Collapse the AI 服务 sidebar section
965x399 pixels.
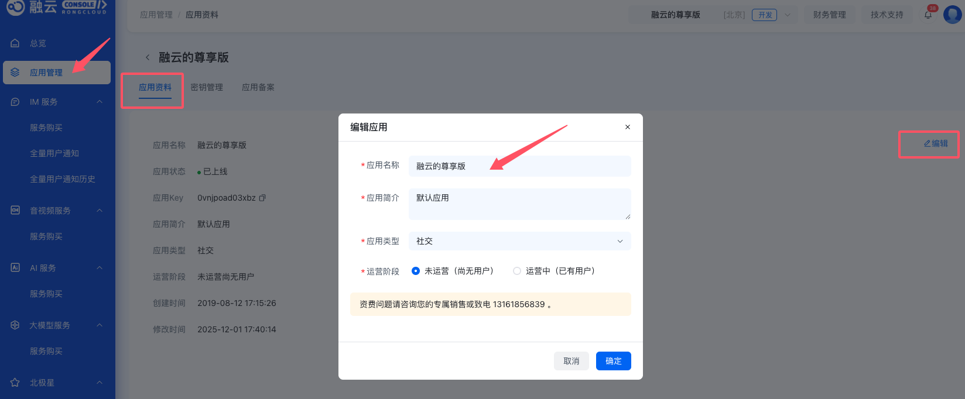pos(100,268)
